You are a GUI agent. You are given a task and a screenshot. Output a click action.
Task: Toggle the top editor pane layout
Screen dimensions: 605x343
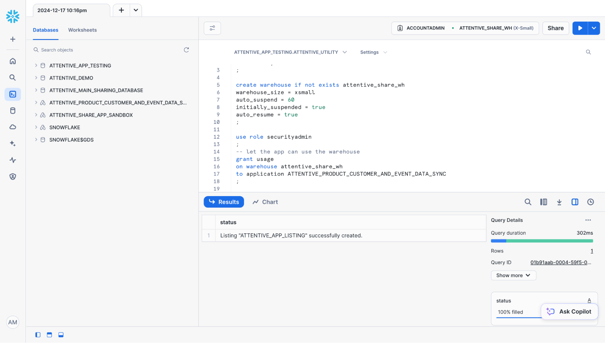click(x=49, y=335)
